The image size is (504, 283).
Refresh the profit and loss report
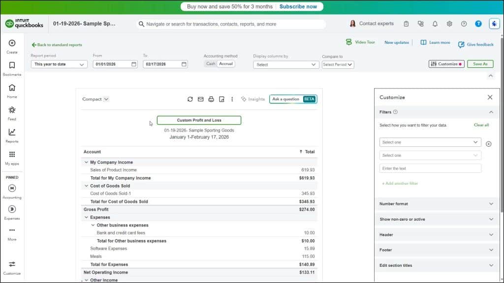[190, 99]
